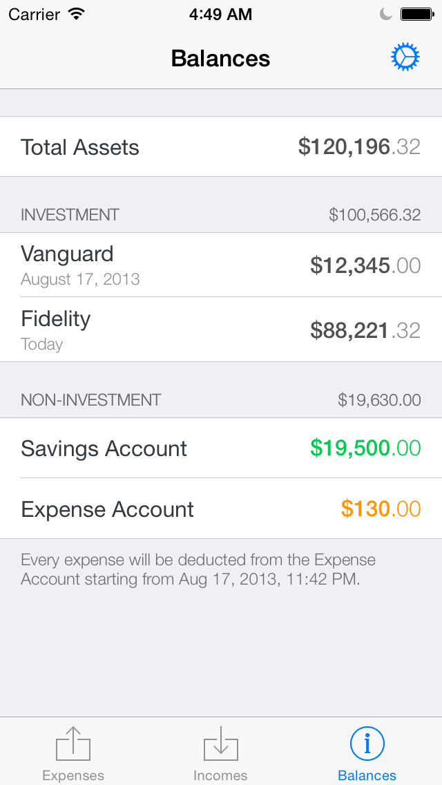This screenshot has height=785, width=442.
Task: Select the Balances title text
Action: pos(220,58)
